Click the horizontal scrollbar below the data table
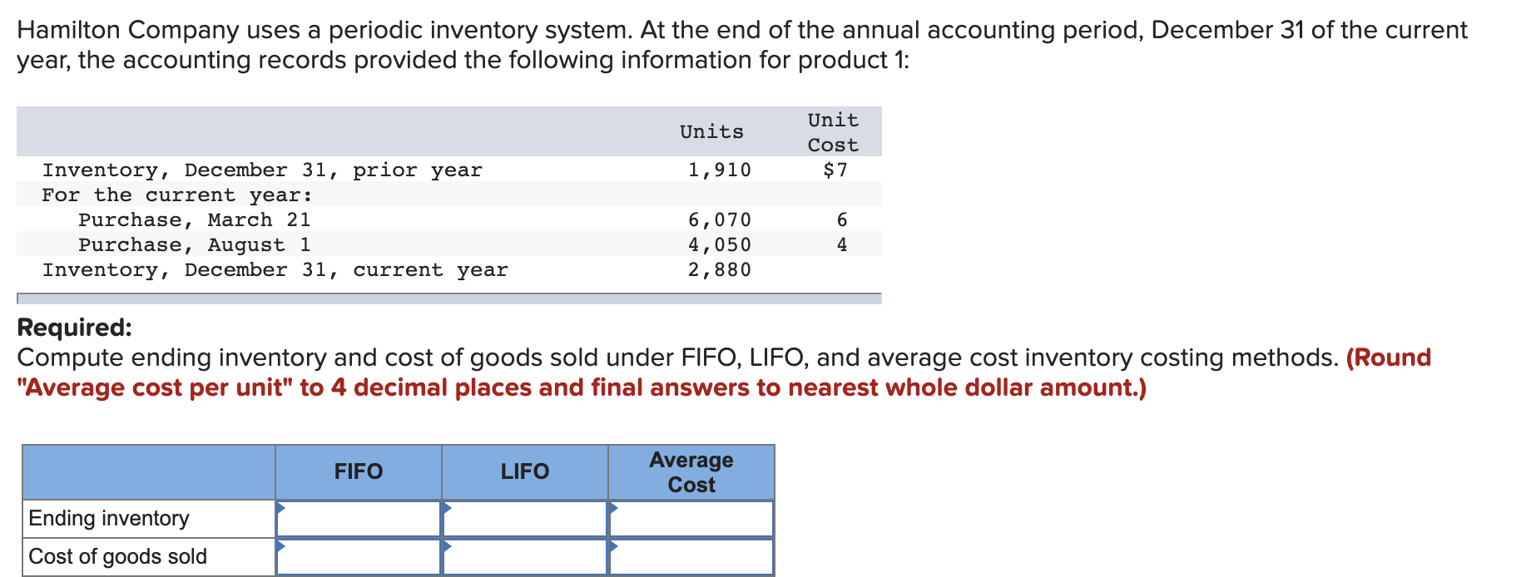Image resolution: width=1521 pixels, height=577 pixels. click(x=449, y=296)
